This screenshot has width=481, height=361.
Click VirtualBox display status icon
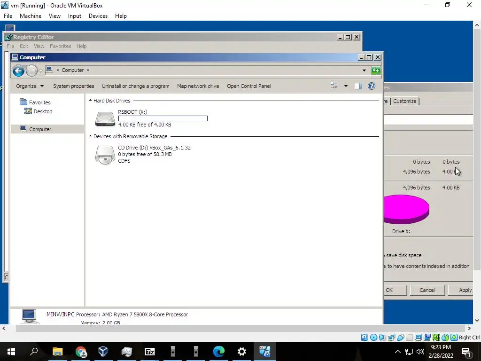[x=418, y=337]
